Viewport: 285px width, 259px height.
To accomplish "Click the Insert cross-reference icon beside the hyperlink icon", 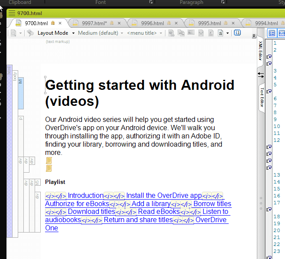I will point(181,33).
